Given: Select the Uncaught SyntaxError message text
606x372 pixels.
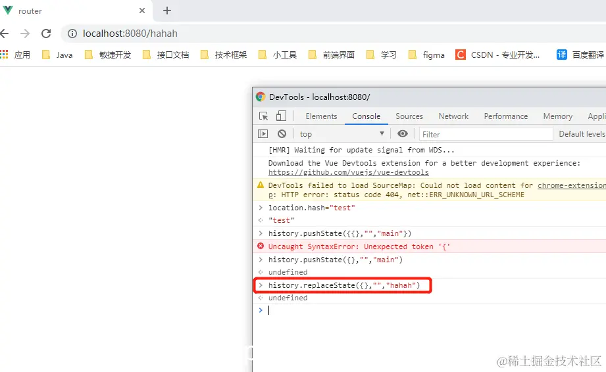Looking at the screenshot, I should click(359, 246).
